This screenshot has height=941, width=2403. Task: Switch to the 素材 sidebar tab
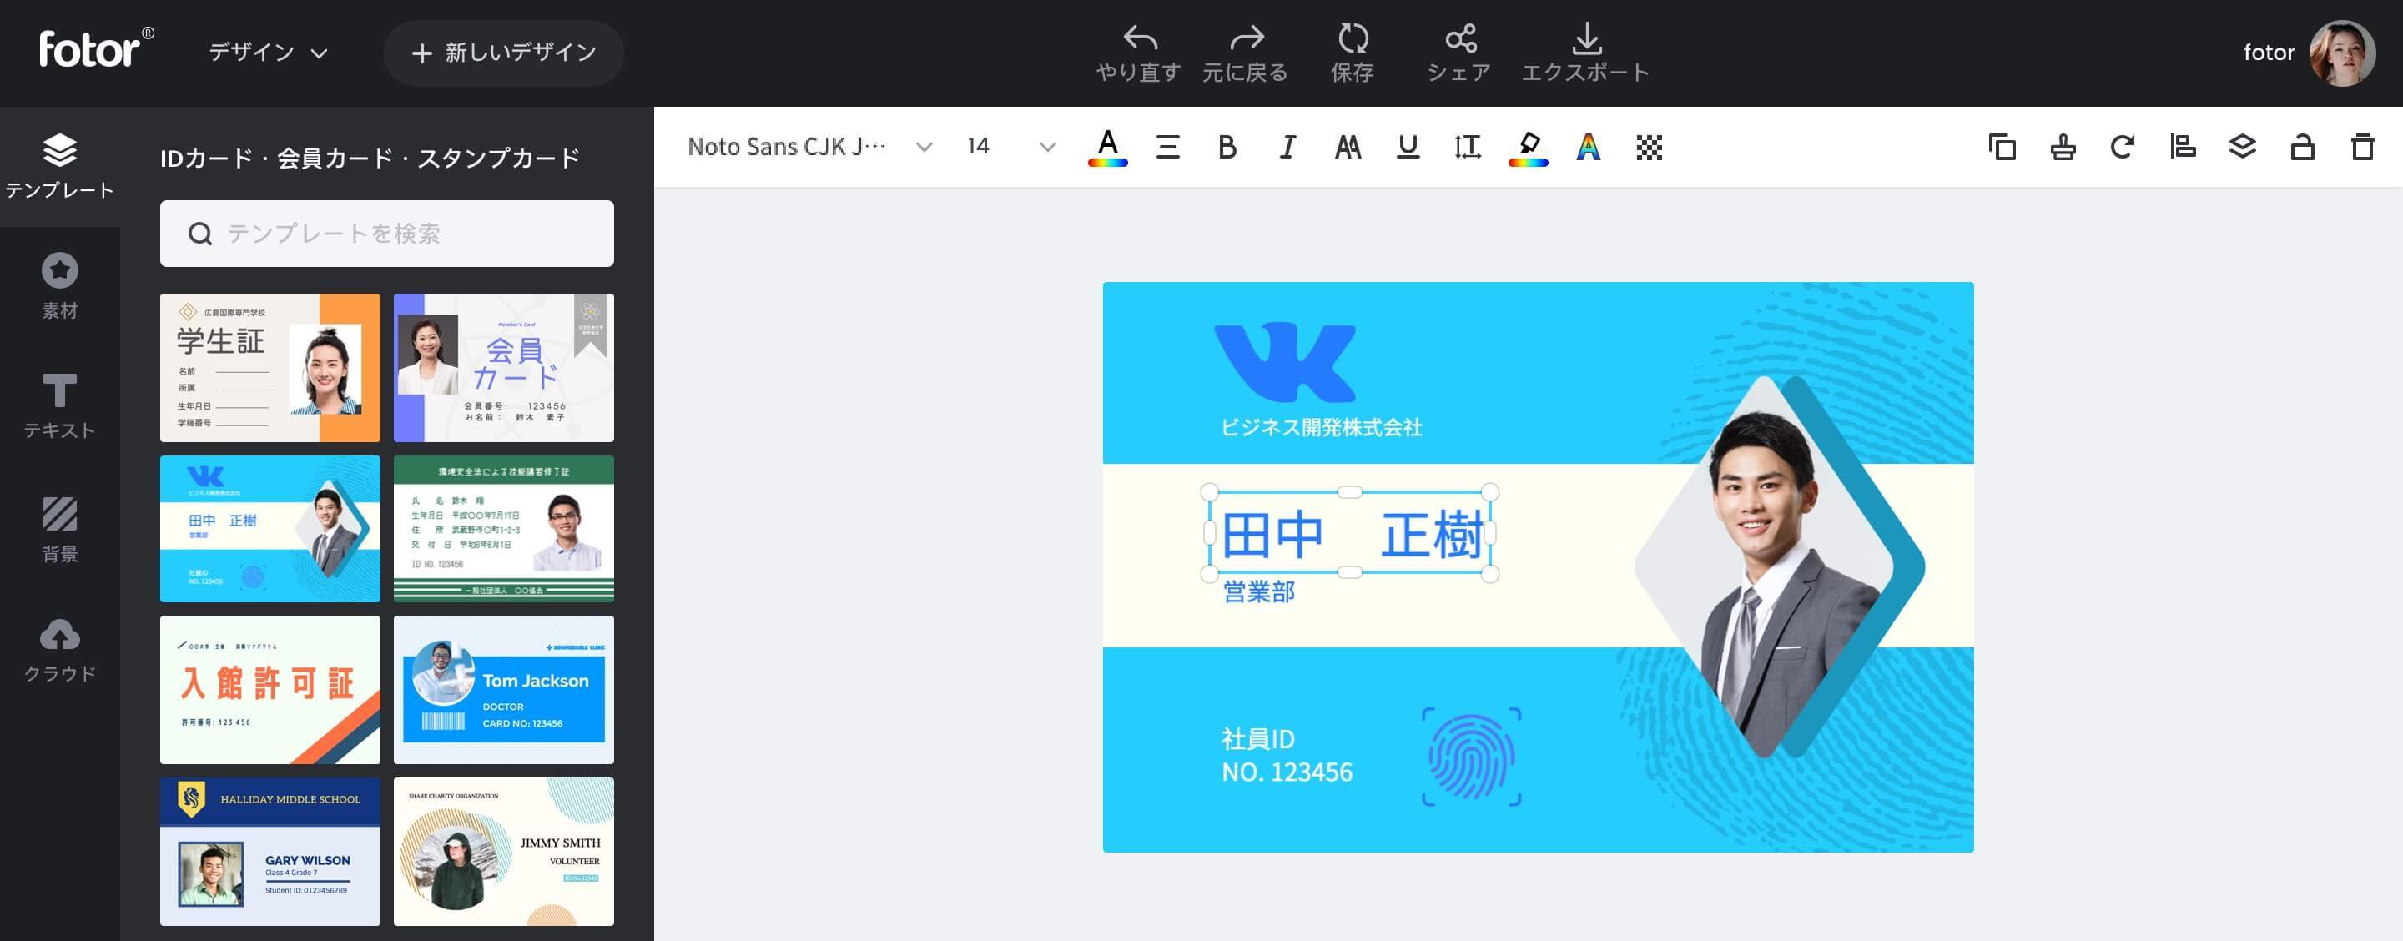(60, 285)
